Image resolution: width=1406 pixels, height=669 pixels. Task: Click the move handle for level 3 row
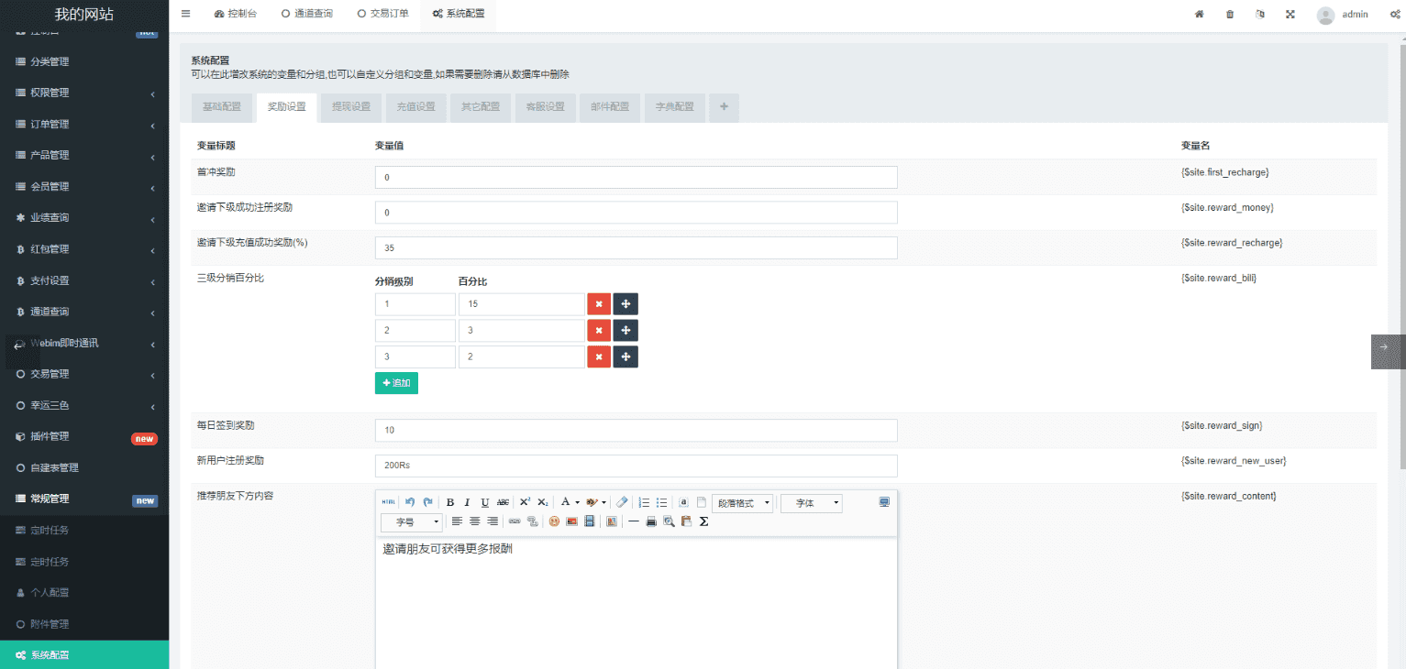tap(626, 356)
